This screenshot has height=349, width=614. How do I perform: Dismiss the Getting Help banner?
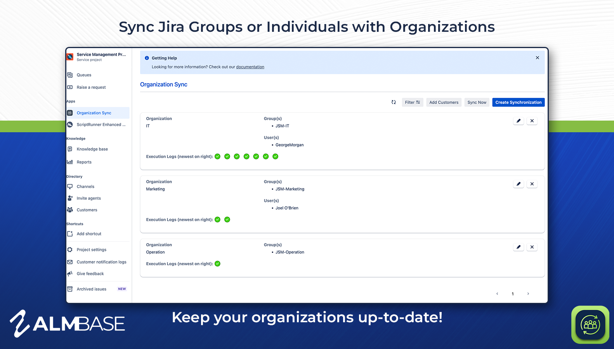click(x=538, y=58)
